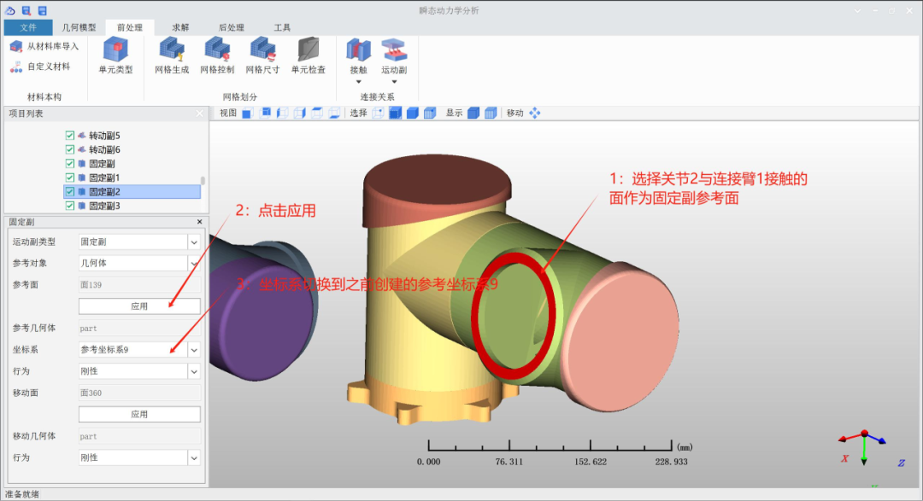Click the 参考面 field showing 面139
Image resolution: width=923 pixels, height=501 pixels.
tap(139, 285)
